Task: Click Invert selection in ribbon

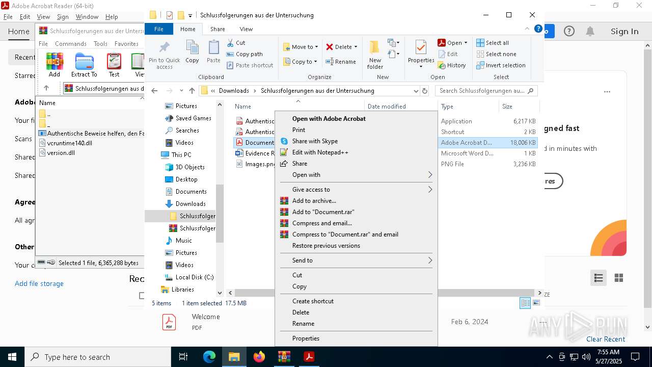Action: click(x=501, y=65)
